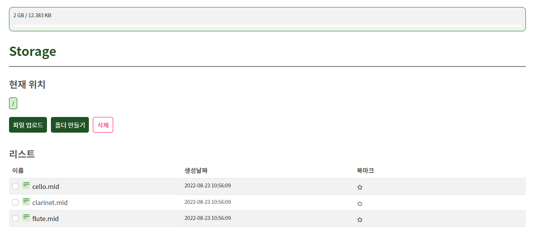Screen dimensions: 538x250
Task: Click the "2 GB / 12.383 KB" usage text
Action: click(x=32, y=15)
